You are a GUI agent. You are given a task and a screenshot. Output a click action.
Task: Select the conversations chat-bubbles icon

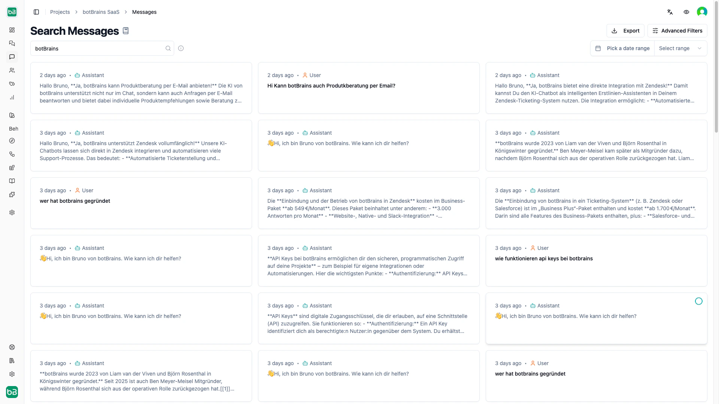click(x=12, y=43)
